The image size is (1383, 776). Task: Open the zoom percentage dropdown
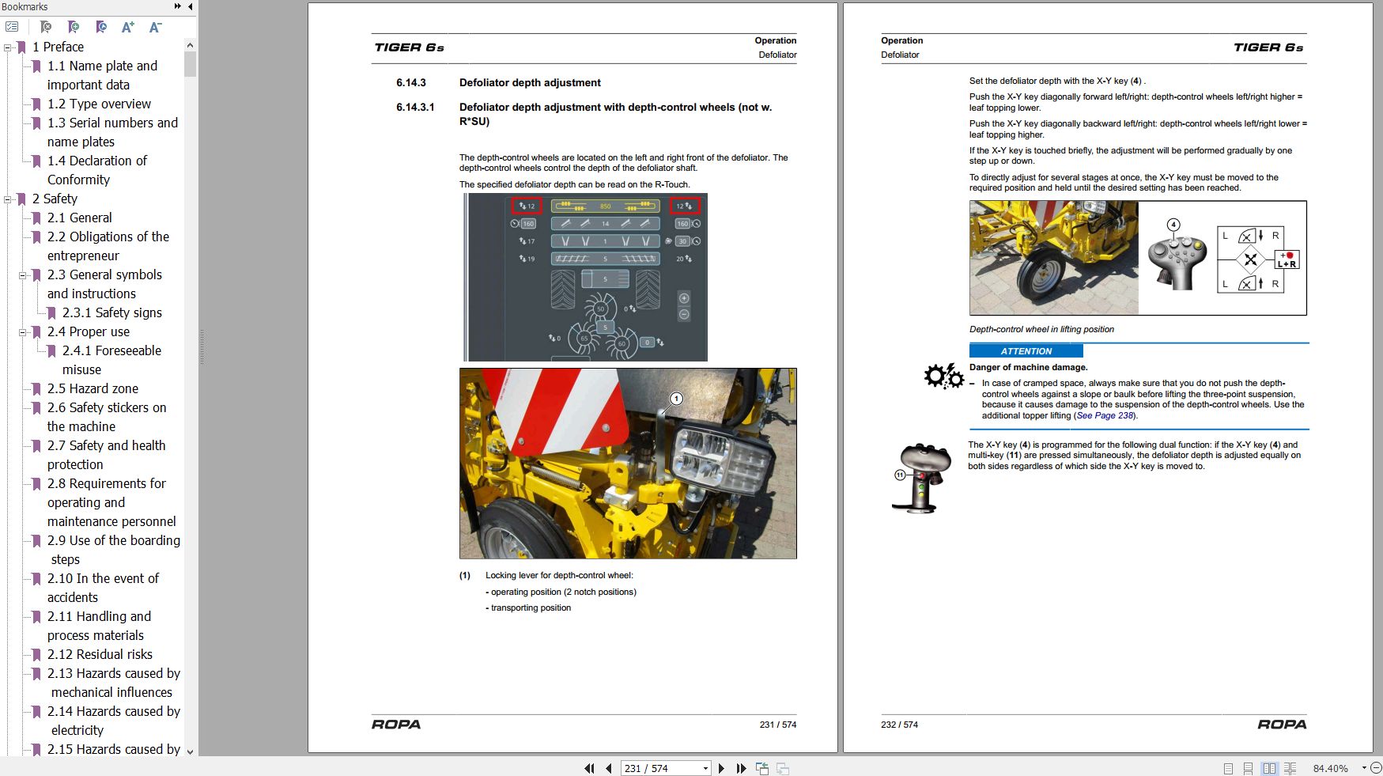click(x=1364, y=767)
